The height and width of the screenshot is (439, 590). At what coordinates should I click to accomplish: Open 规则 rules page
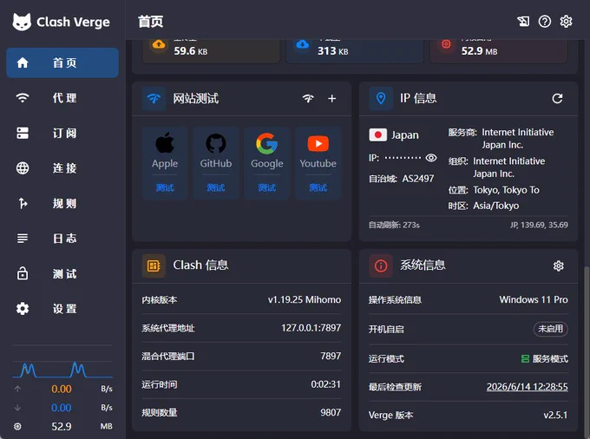tap(62, 204)
